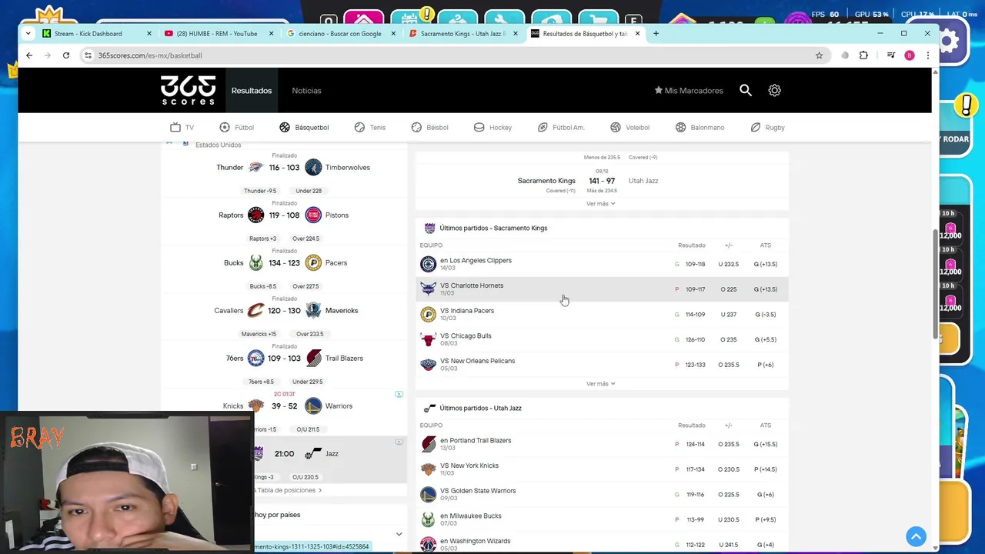The width and height of the screenshot is (985, 554).
Task: Click the Milwaukee Bucks logo in Jazz list
Action: [428, 519]
